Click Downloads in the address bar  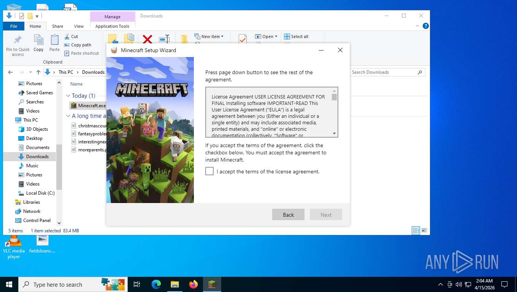pyautogui.click(x=93, y=72)
